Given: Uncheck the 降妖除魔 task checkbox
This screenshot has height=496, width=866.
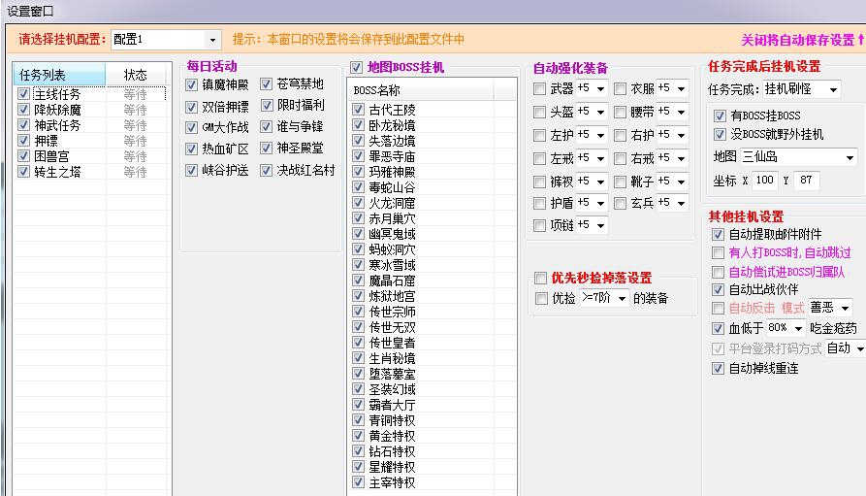Looking at the screenshot, I should (x=23, y=110).
